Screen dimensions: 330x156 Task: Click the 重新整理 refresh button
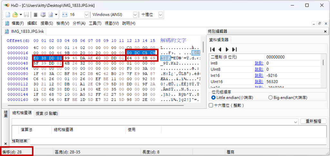pos(313,121)
